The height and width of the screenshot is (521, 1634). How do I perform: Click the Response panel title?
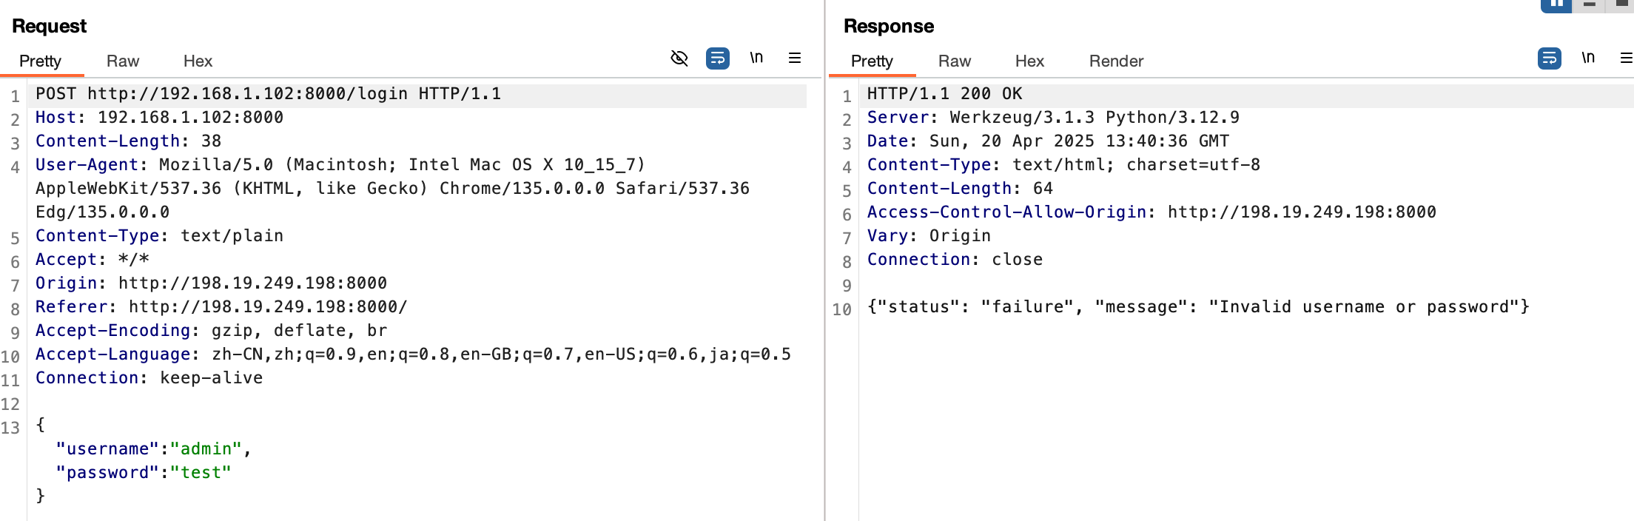pos(889,26)
